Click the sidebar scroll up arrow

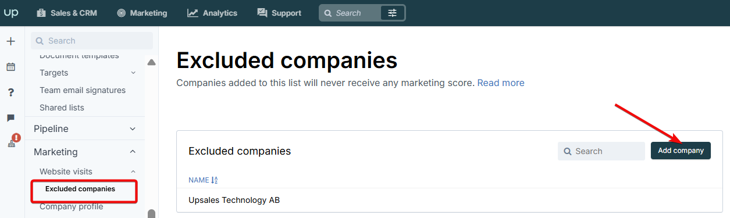click(x=152, y=62)
